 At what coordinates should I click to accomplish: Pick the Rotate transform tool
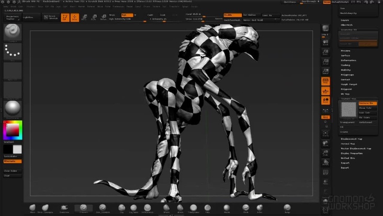click(103, 17)
